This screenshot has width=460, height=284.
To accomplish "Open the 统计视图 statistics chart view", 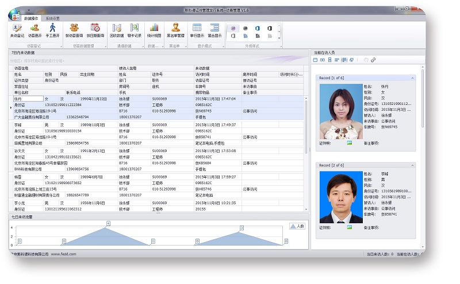I will click(x=154, y=31).
